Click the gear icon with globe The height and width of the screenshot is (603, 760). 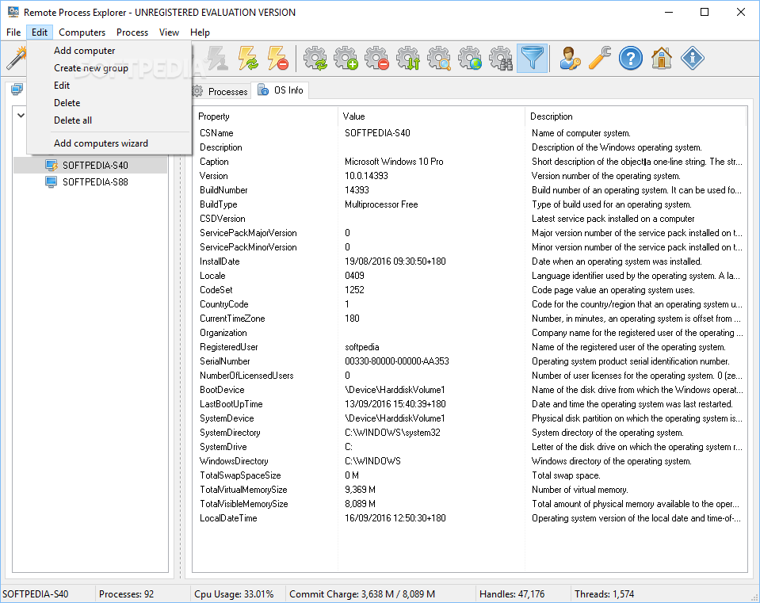(x=470, y=58)
